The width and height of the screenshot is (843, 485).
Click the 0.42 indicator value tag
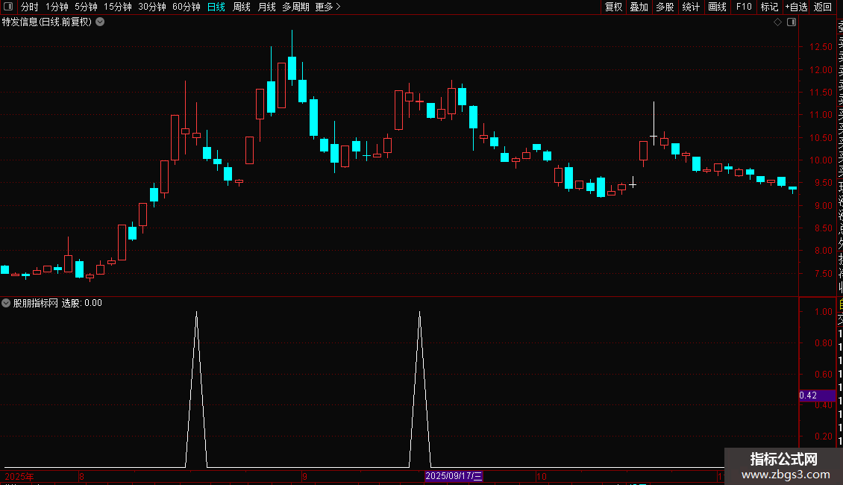coord(817,395)
